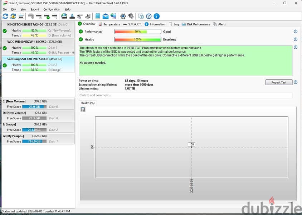This screenshot has height=215, width=302.
Task: Click the network computers globe icon
Action: (x=113, y=16)
